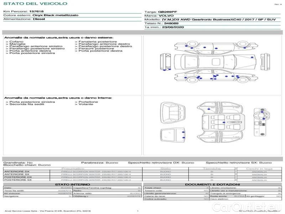
Task: Click the Arval Service Lease Italia footer
Action: pos(47,211)
